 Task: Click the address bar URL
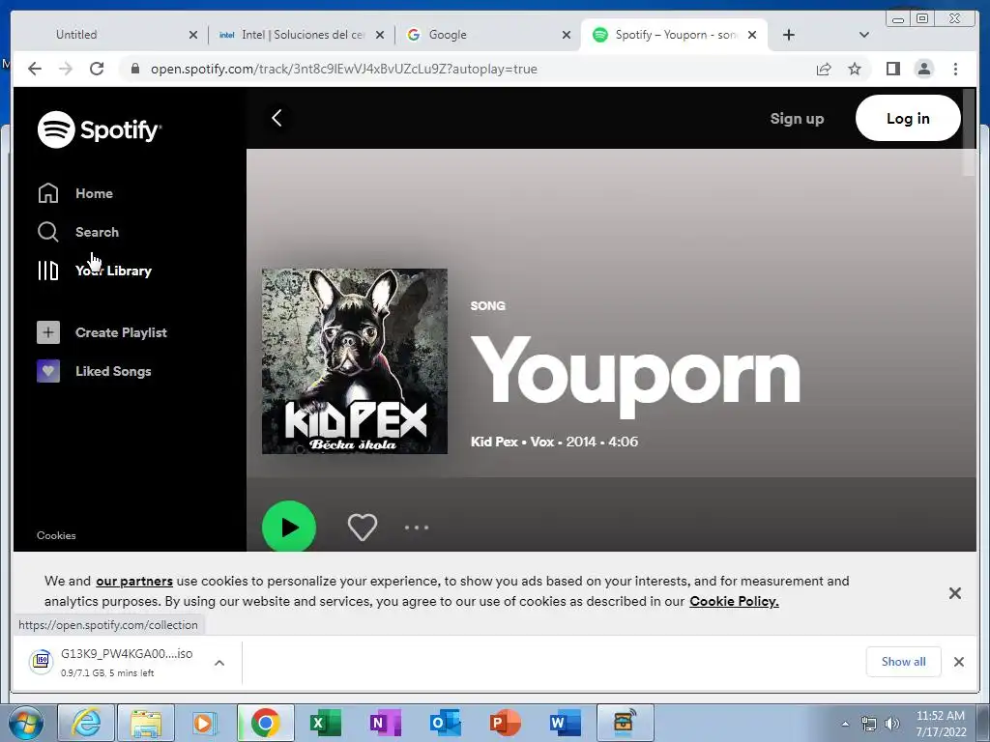pyautogui.click(x=344, y=69)
